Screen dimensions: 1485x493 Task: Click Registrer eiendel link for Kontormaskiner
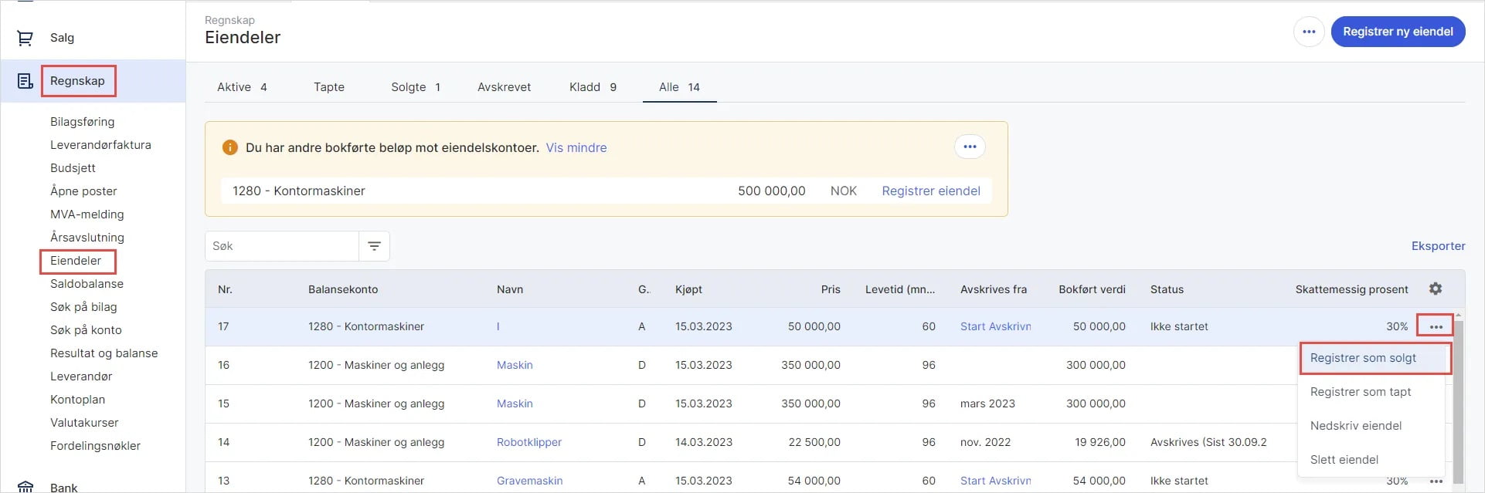930,191
